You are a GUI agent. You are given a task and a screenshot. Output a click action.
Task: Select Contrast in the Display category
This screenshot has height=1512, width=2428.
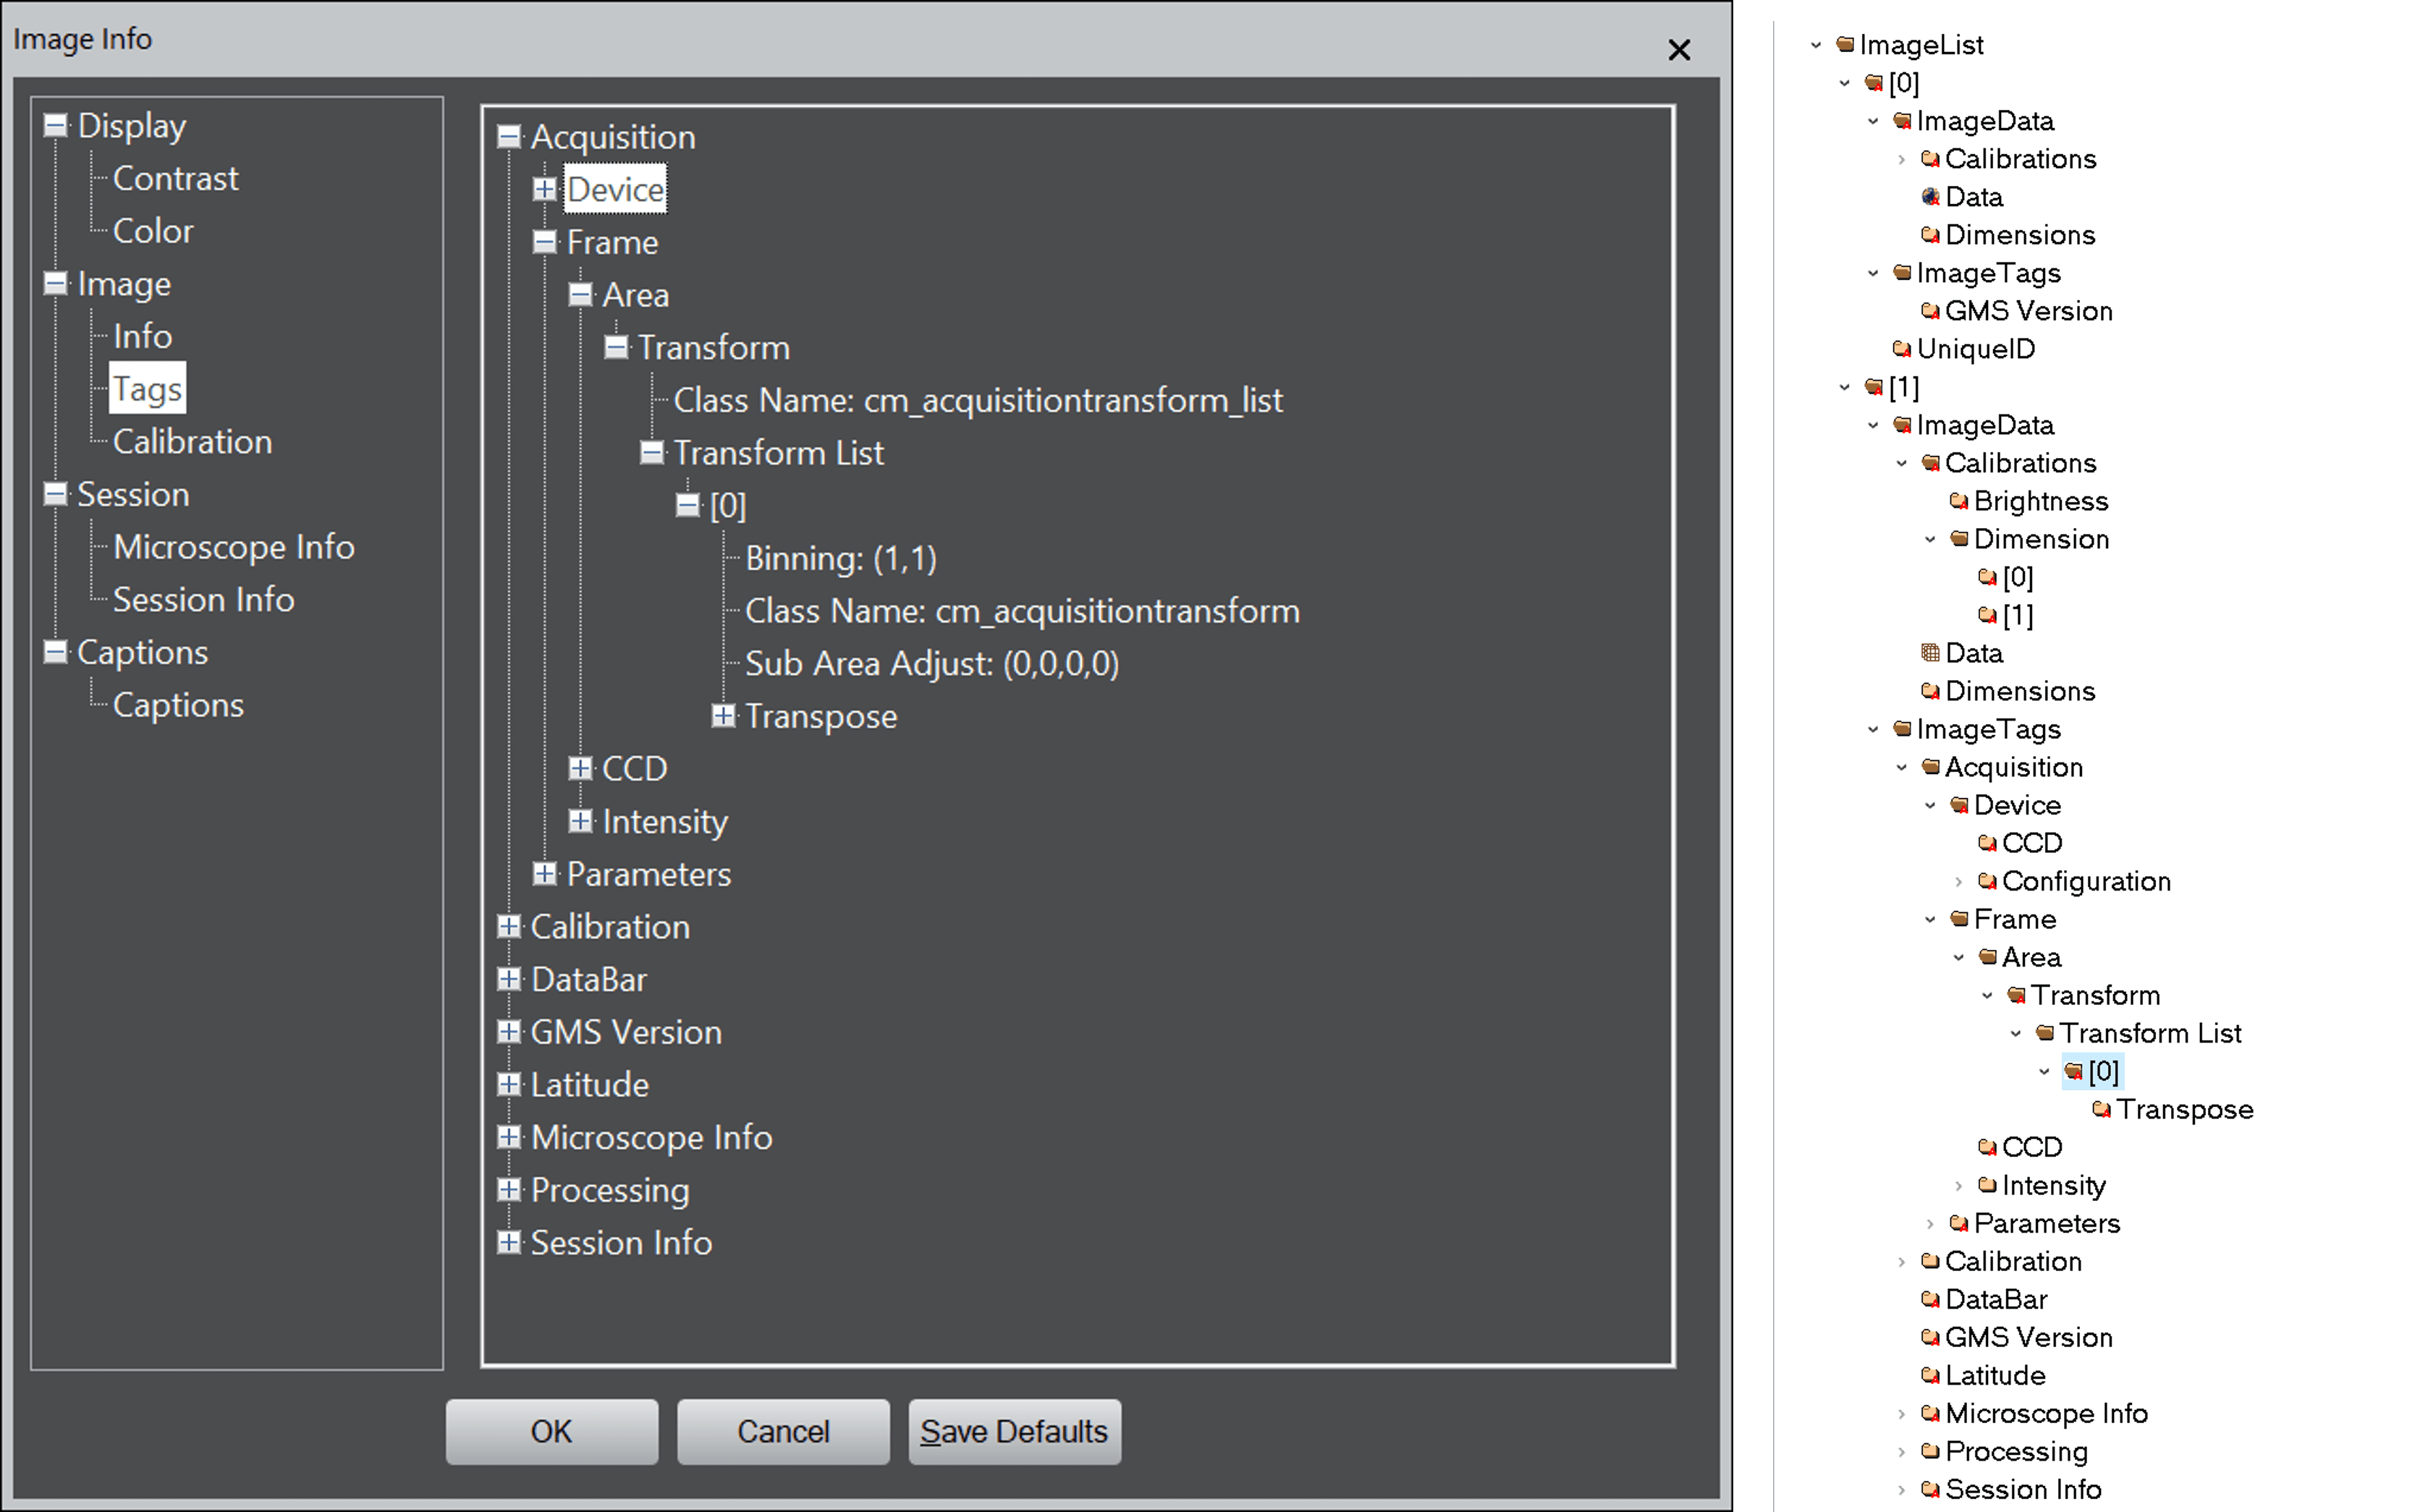point(175,178)
